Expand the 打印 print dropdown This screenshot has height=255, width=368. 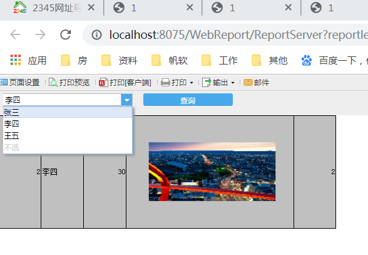192,83
